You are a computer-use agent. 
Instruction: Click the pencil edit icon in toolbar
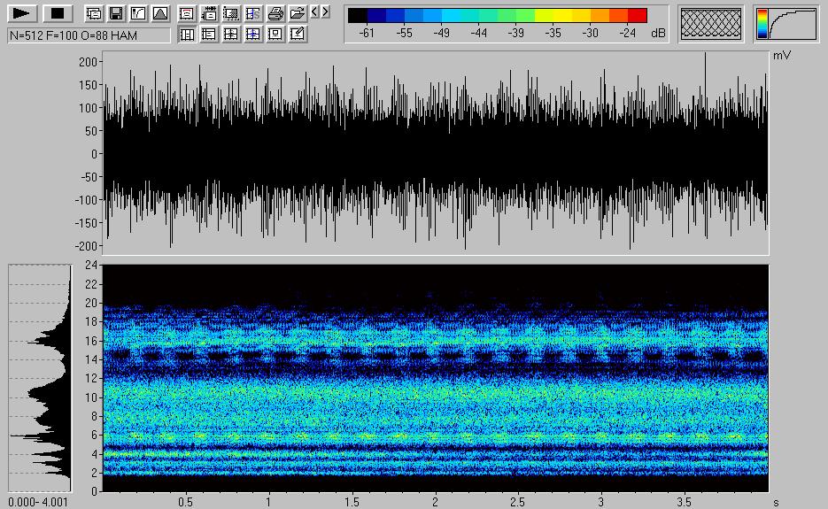point(298,35)
